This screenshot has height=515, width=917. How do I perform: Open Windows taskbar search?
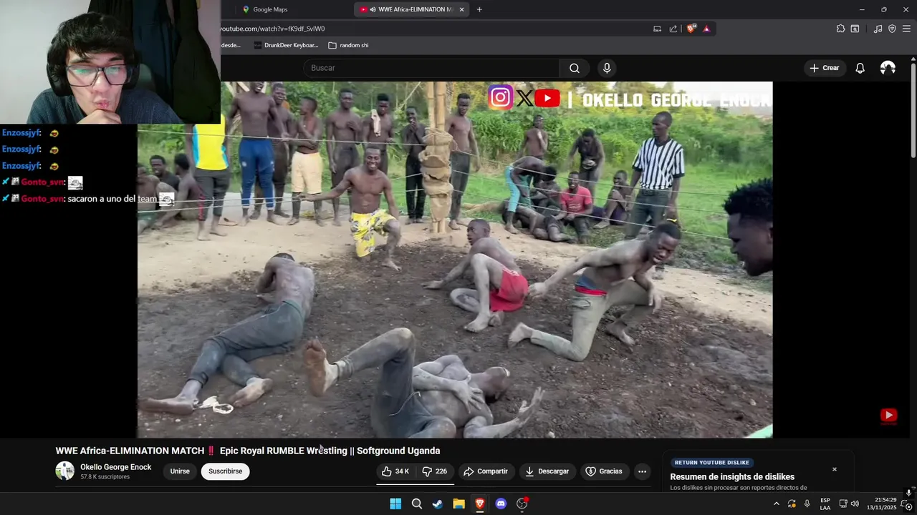tap(416, 504)
